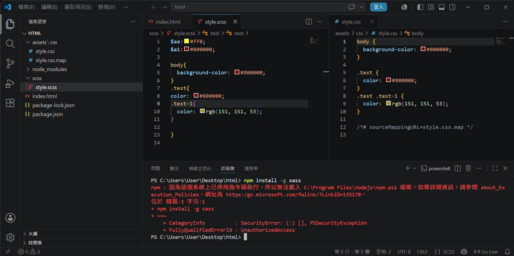Viewport: 514px width, 256px height.
Task: Click yellow #ff0 color swatch in style.scss
Action: tap(187, 42)
